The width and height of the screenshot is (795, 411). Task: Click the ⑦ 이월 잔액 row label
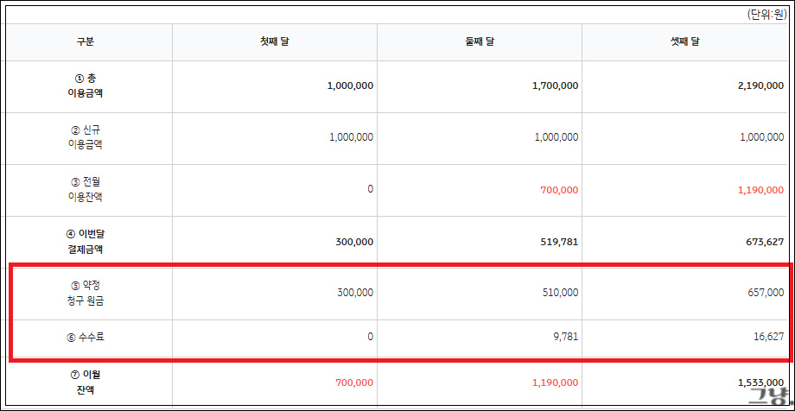click(86, 382)
